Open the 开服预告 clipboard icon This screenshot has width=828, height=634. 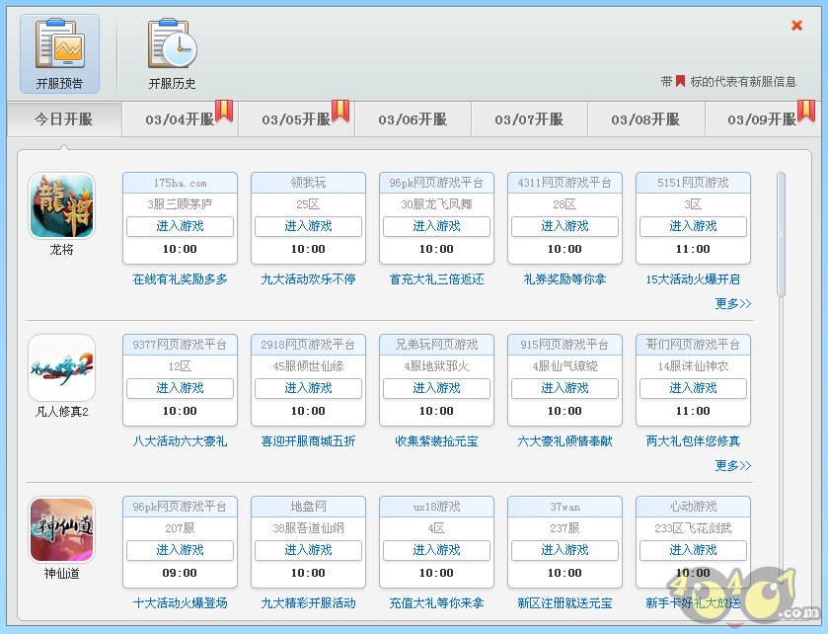tap(59, 54)
